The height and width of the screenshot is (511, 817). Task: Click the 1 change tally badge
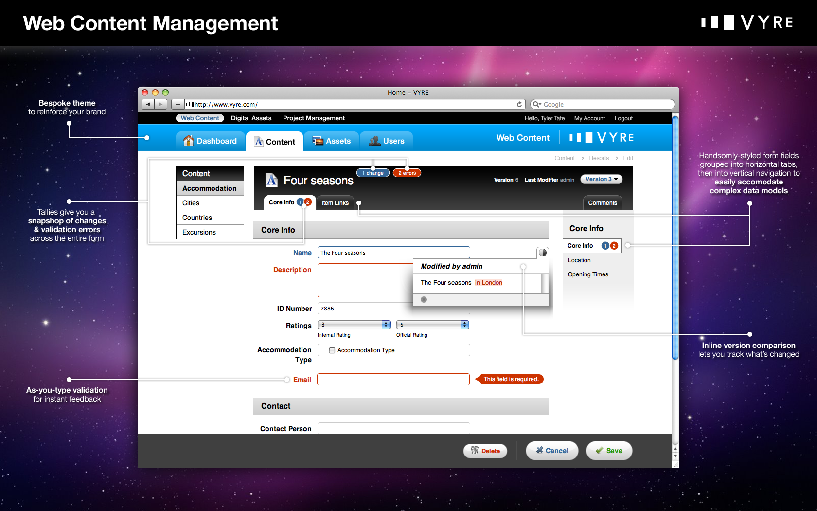pos(373,173)
